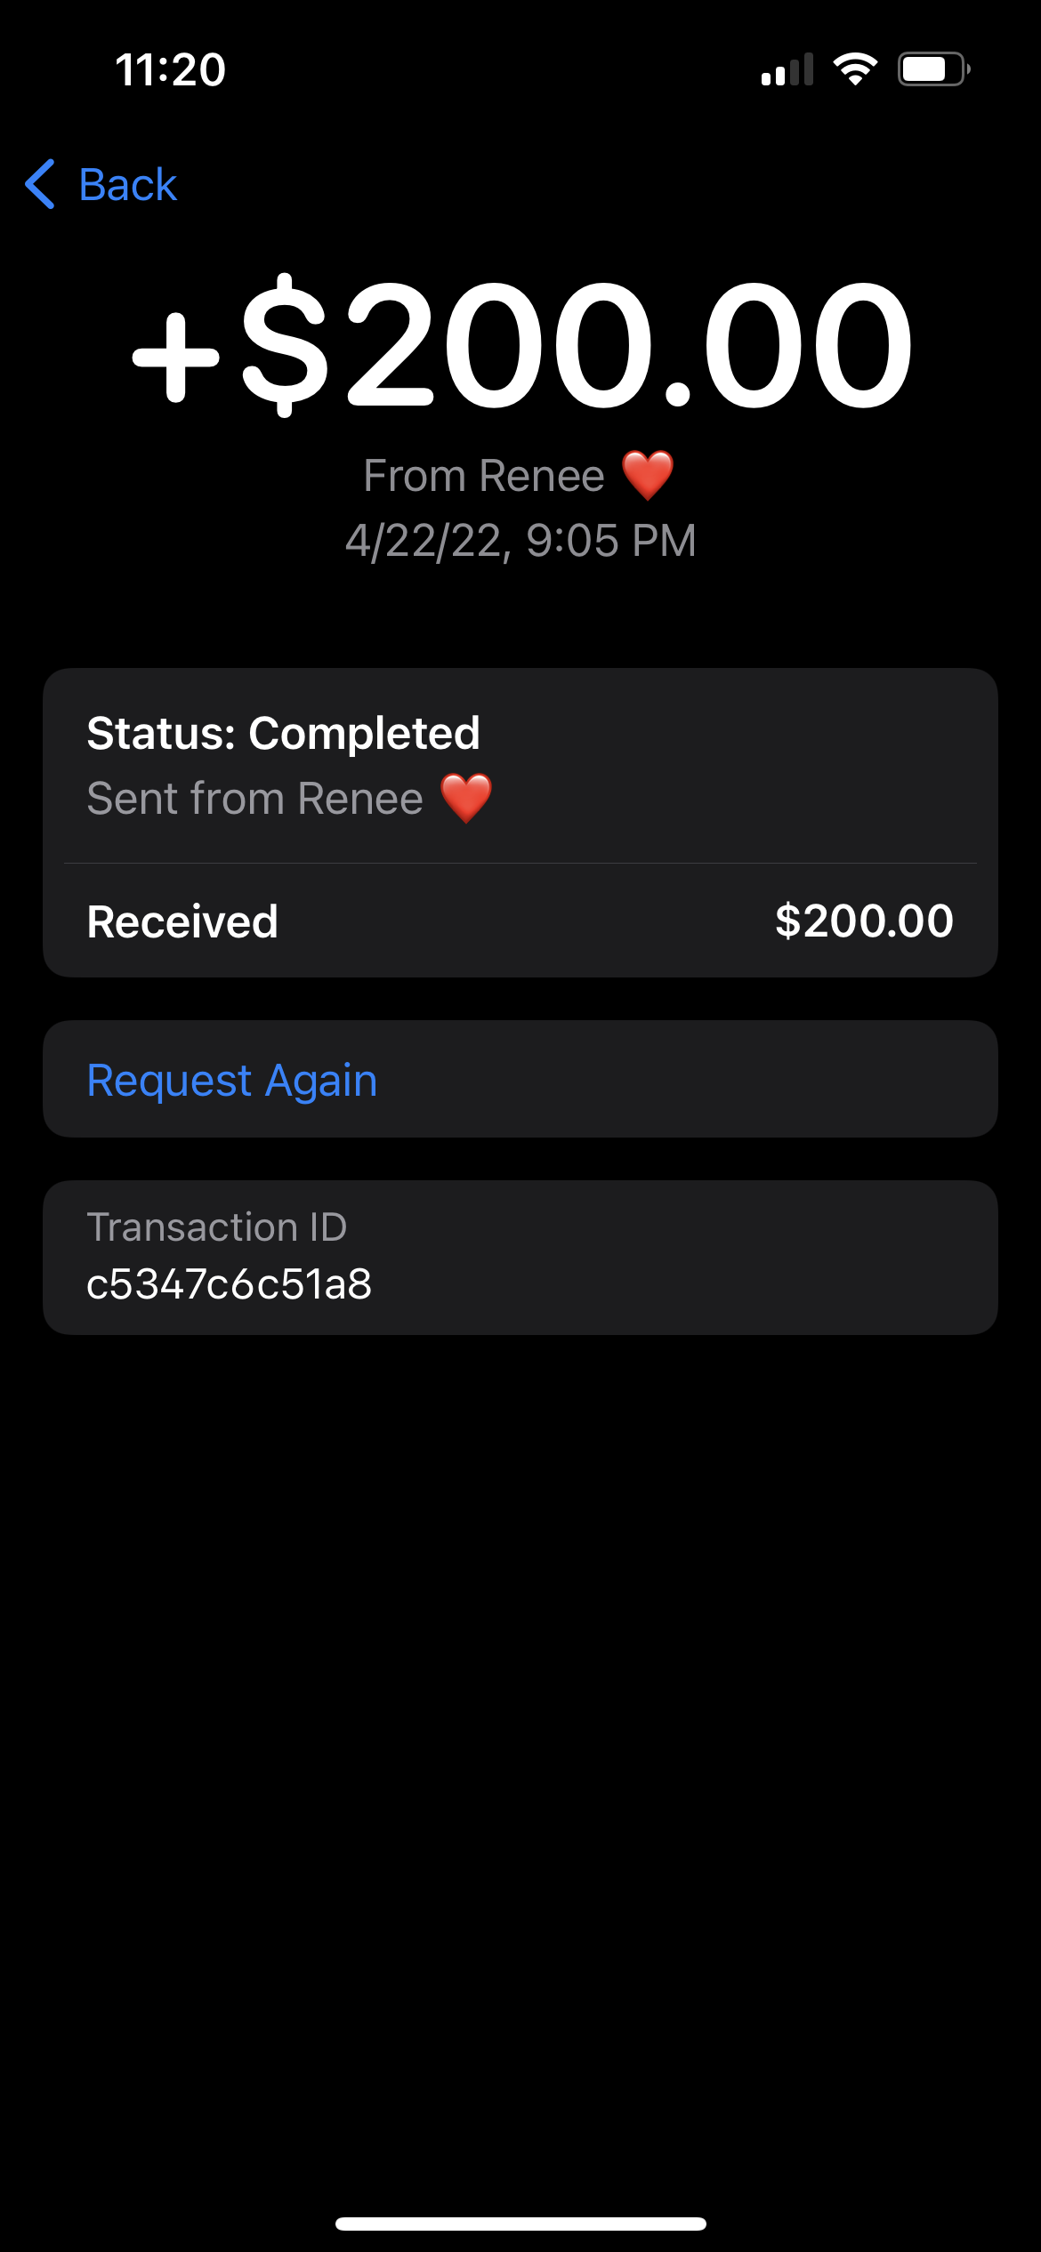Screen dimensions: 1041x2252
Task: Tap the battery indicator icon
Action: [933, 69]
